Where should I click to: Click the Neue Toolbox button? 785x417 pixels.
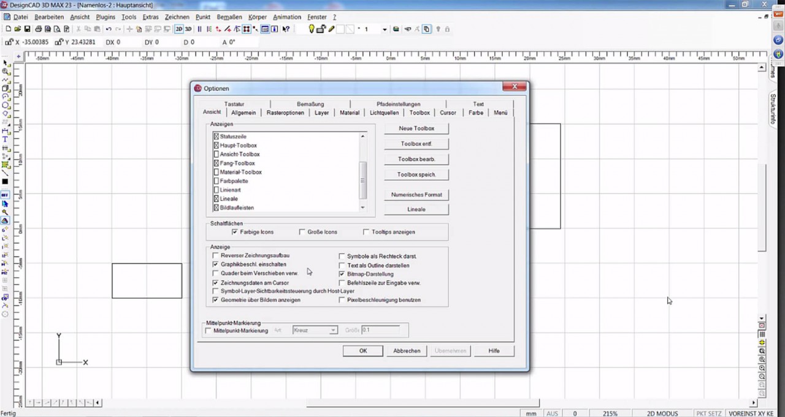[416, 128]
